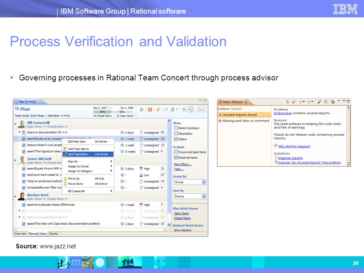
Task: Click the yellow up arrow in Team Advisor toolbar
Action: (309, 102)
